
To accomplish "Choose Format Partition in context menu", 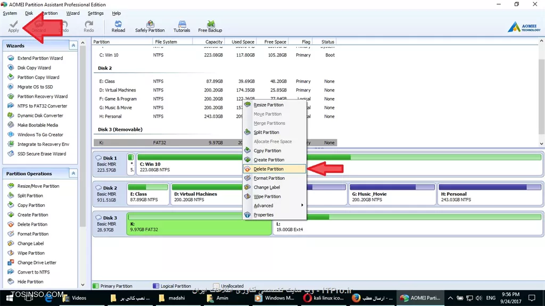I will click(275, 178).
